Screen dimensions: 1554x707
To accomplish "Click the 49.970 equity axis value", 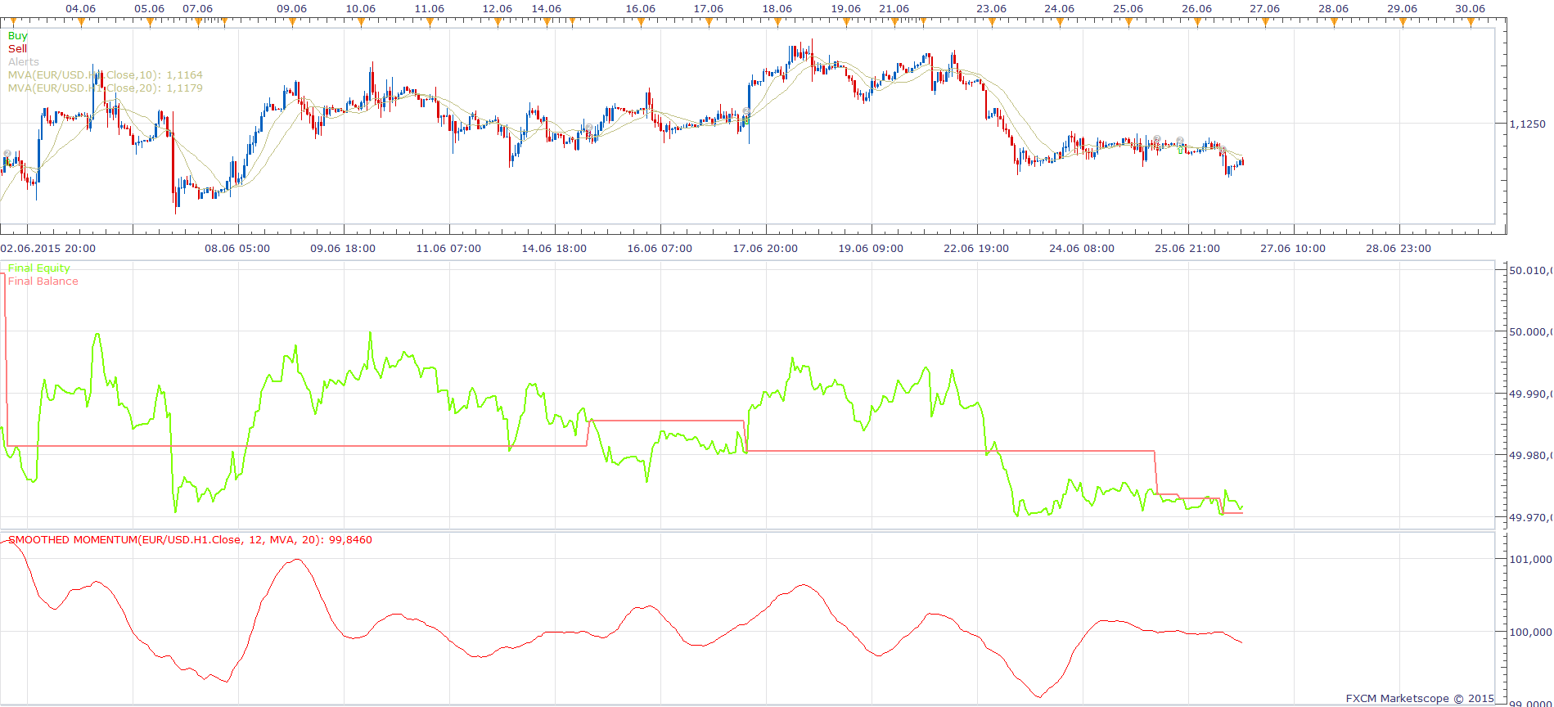I will pos(1529,518).
